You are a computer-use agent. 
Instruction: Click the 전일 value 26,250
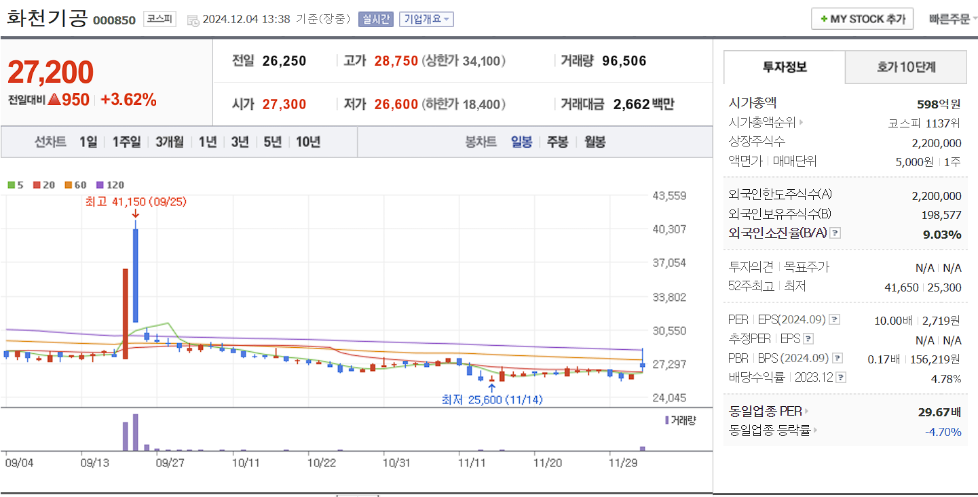tap(284, 61)
